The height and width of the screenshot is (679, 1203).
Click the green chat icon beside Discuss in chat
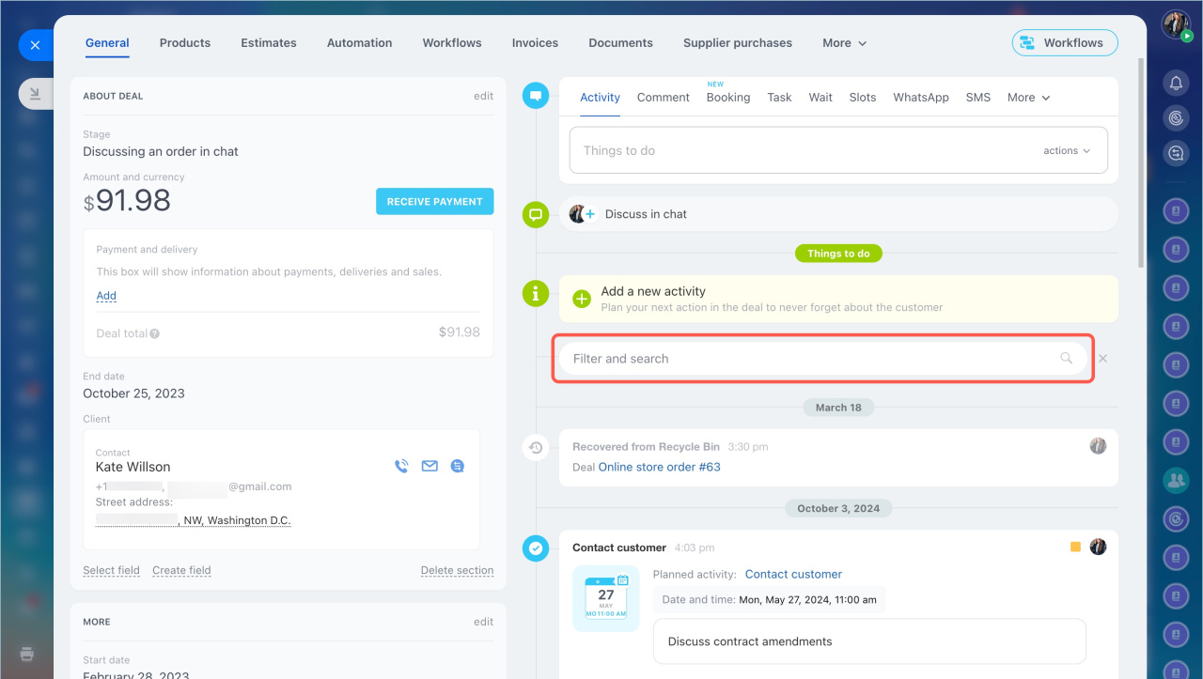click(x=536, y=214)
